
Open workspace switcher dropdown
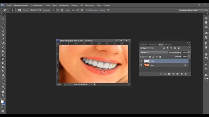(x=193, y=10)
